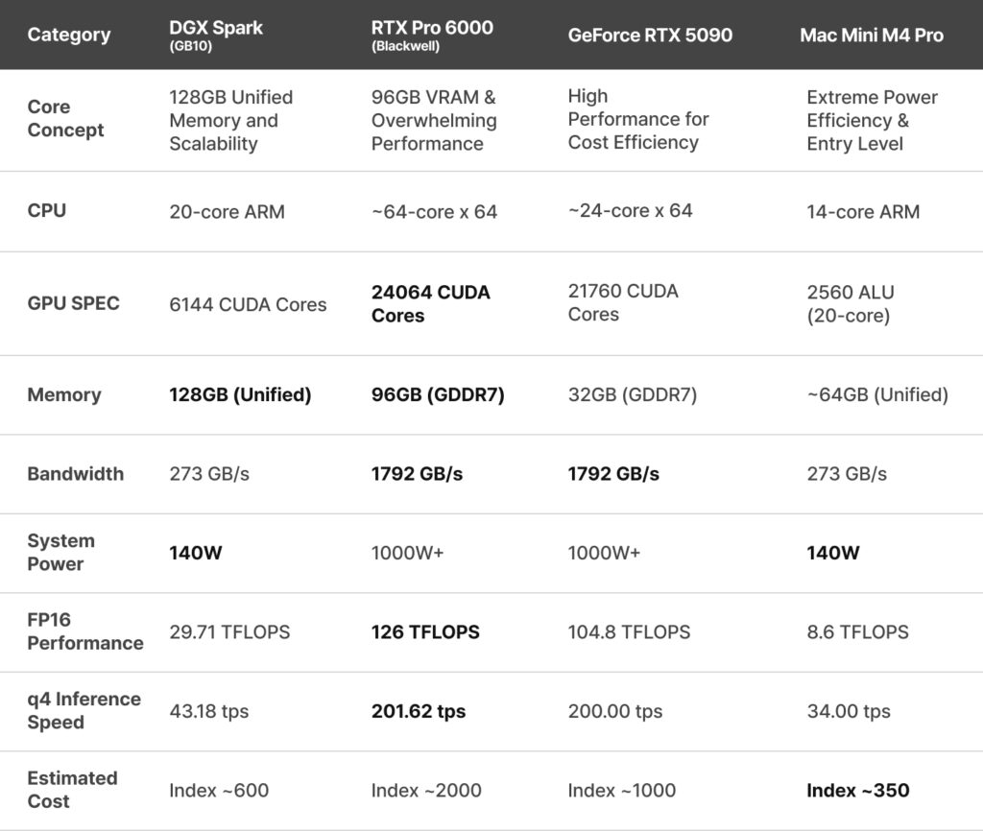Image resolution: width=983 pixels, height=831 pixels.
Task: Select the GeForce RTX 5090 header
Action: (650, 36)
